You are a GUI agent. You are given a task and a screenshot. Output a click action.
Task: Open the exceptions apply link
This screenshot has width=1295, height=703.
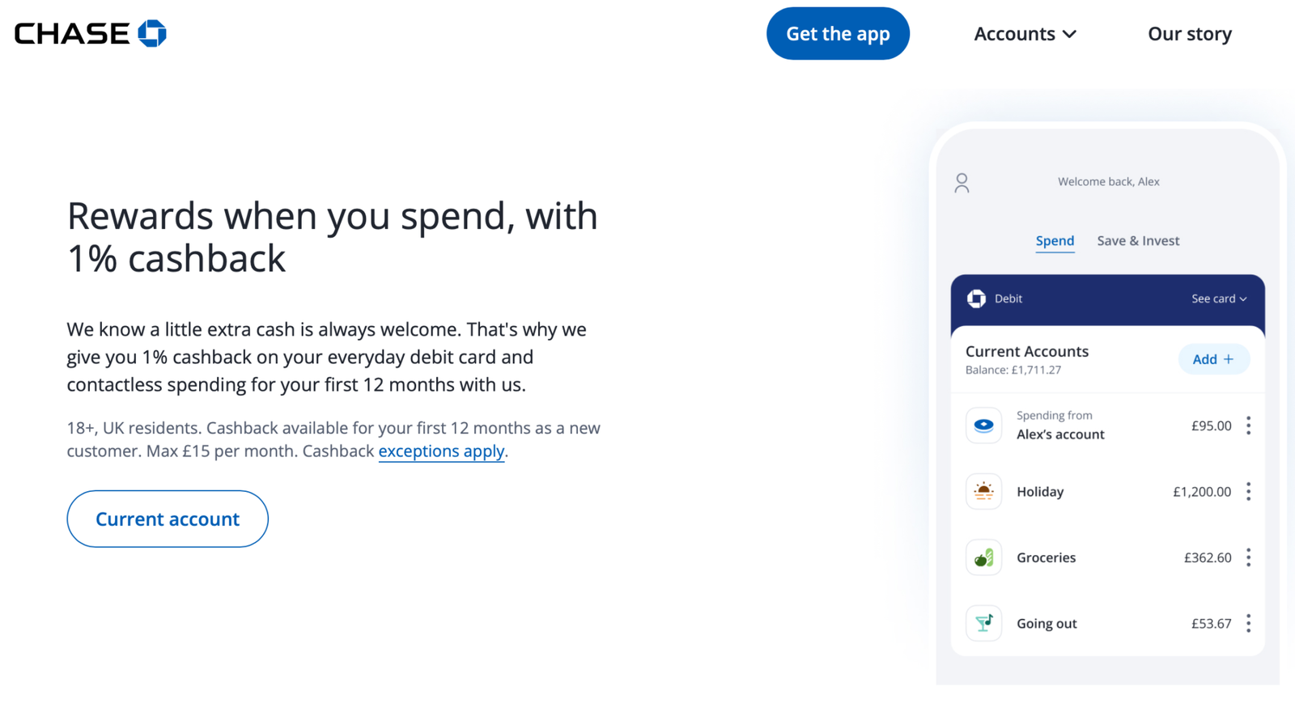point(441,451)
